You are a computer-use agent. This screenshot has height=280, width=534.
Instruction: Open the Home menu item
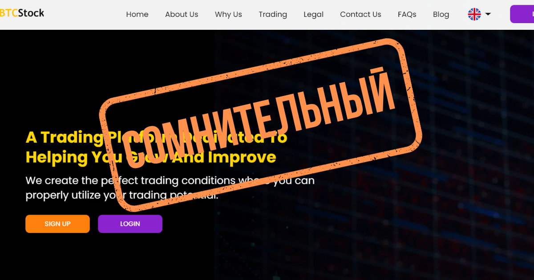pos(137,14)
